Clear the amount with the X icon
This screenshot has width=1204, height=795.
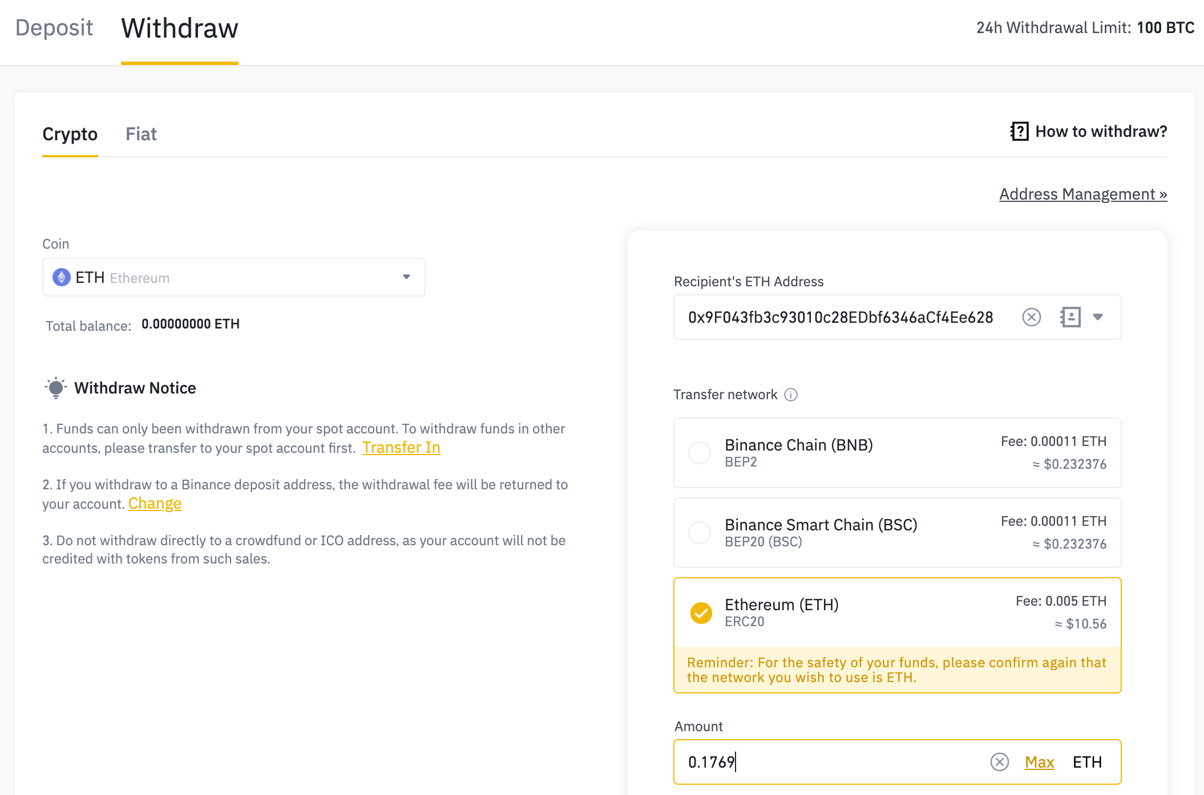(x=1000, y=762)
